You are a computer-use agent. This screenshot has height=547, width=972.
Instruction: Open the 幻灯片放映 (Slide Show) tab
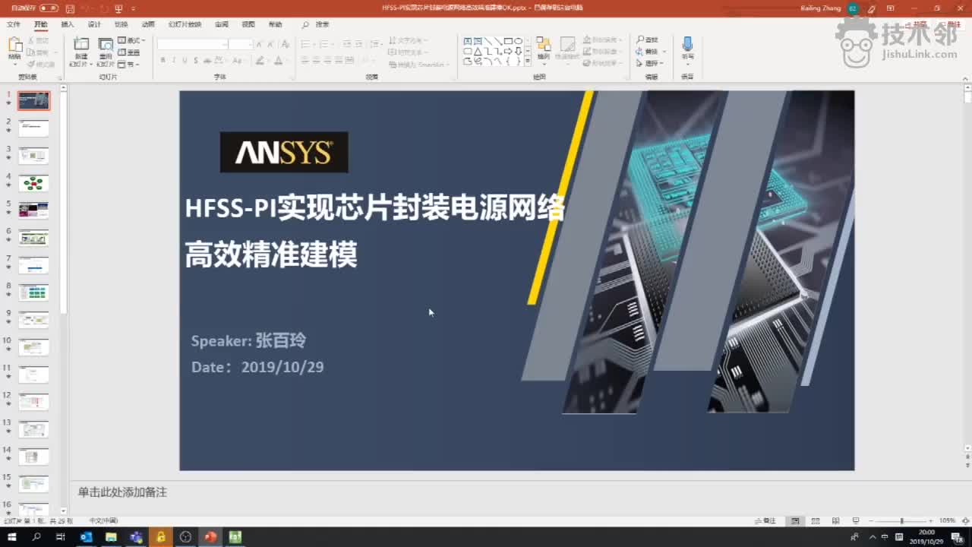185,24
